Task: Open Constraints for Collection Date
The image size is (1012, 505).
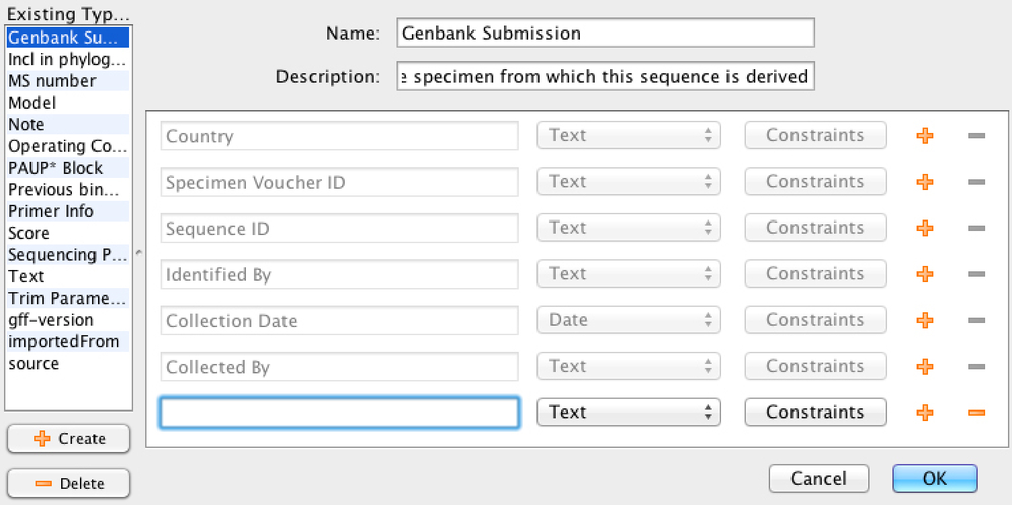Action: (x=815, y=320)
